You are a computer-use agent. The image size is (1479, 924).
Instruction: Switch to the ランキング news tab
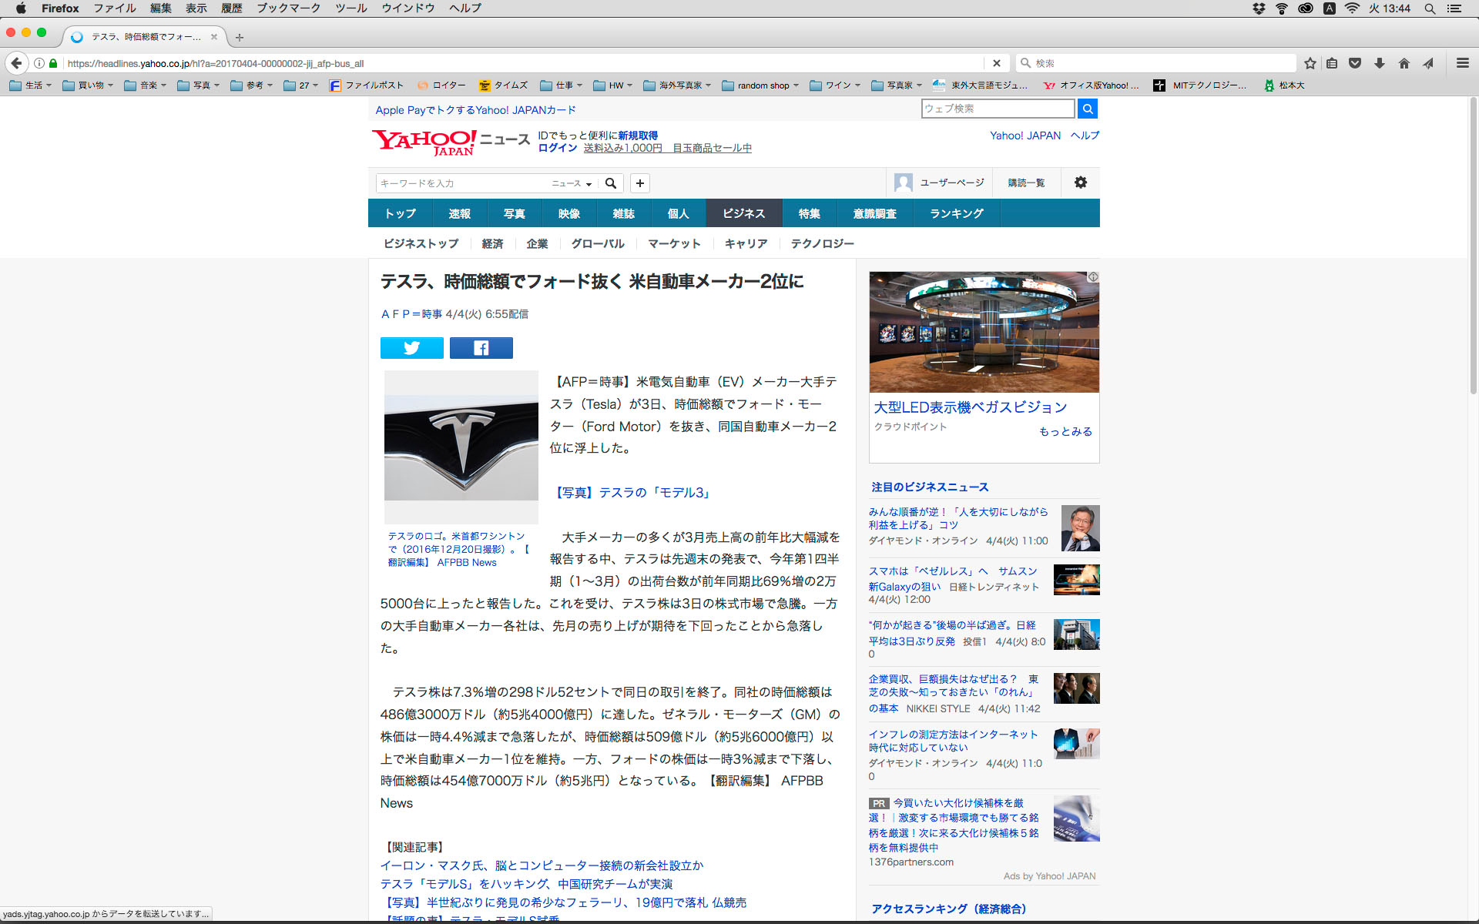tap(956, 213)
